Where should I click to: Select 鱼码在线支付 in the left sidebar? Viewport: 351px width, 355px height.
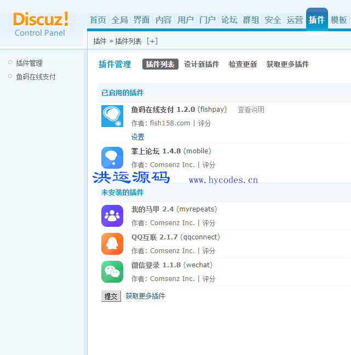36,77
